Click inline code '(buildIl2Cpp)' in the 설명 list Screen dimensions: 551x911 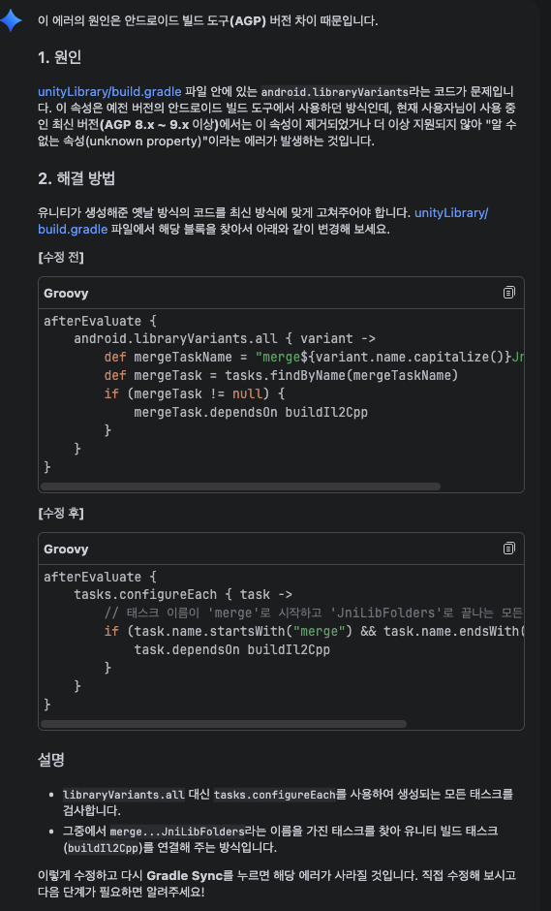tap(103, 848)
